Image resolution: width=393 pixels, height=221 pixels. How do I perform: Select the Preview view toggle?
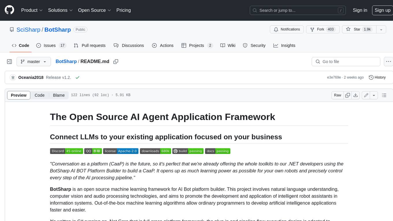[19, 95]
